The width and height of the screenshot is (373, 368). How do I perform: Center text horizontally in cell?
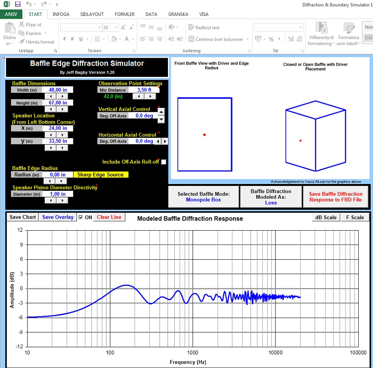point(151,39)
